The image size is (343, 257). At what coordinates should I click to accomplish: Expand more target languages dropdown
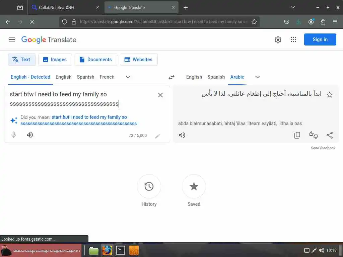click(x=258, y=77)
